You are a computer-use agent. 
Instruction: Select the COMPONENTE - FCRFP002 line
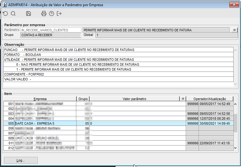pos(118,74)
